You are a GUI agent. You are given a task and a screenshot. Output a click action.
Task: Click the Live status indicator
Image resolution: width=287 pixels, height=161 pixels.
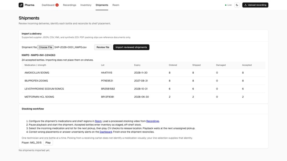pyautogui.click(x=228, y=5)
